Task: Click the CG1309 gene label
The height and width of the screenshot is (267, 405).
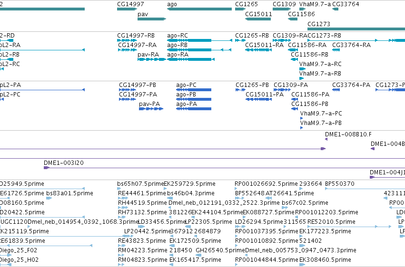Action: 284,4
